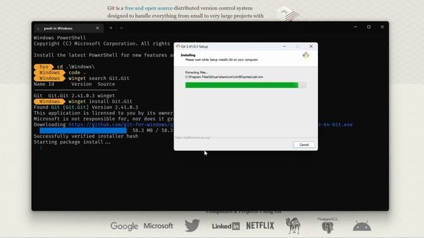This screenshot has height=238, width=424.
Task: Click 'Starting package install...' line
Action: (72, 142)
